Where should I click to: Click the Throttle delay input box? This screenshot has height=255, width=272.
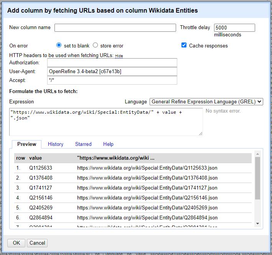pos(234,28)
